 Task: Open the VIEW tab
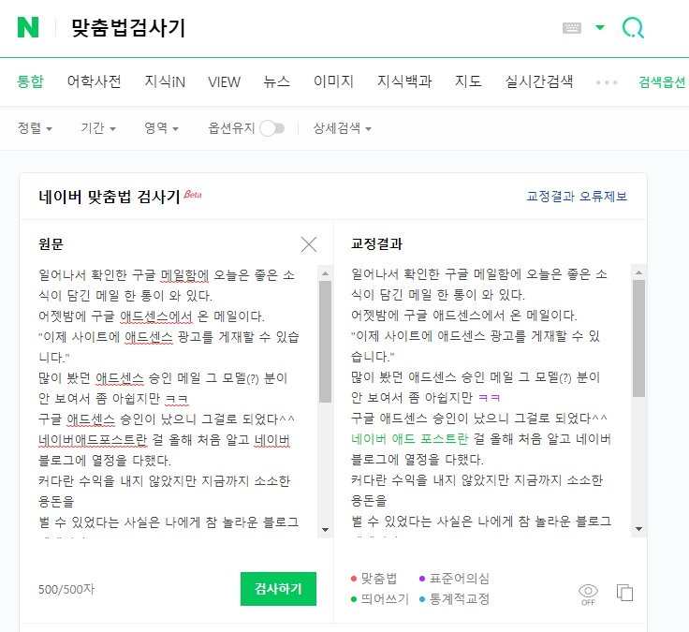point(224,81)
